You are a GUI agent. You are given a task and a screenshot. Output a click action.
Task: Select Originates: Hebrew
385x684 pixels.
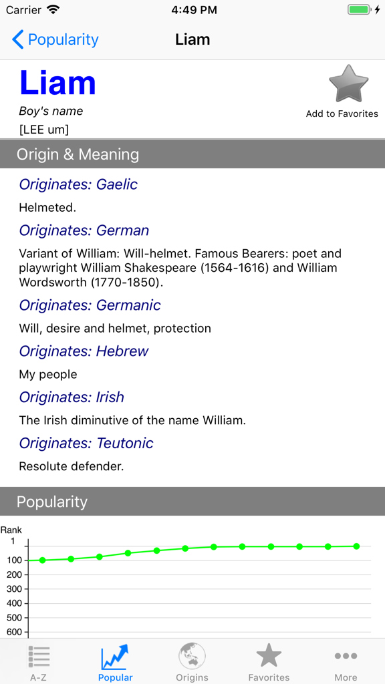point(84,351)
